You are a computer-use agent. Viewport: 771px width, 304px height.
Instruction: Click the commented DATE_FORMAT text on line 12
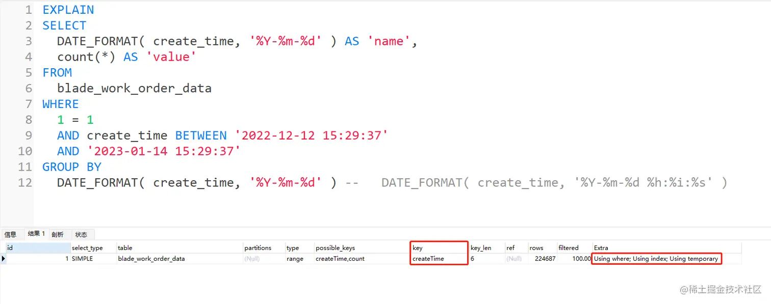pyautogui.click(x=554, y=182)
